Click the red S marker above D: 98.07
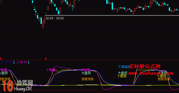Image resolution: width=179 pixels, height=93 pixels. [1, 59]
